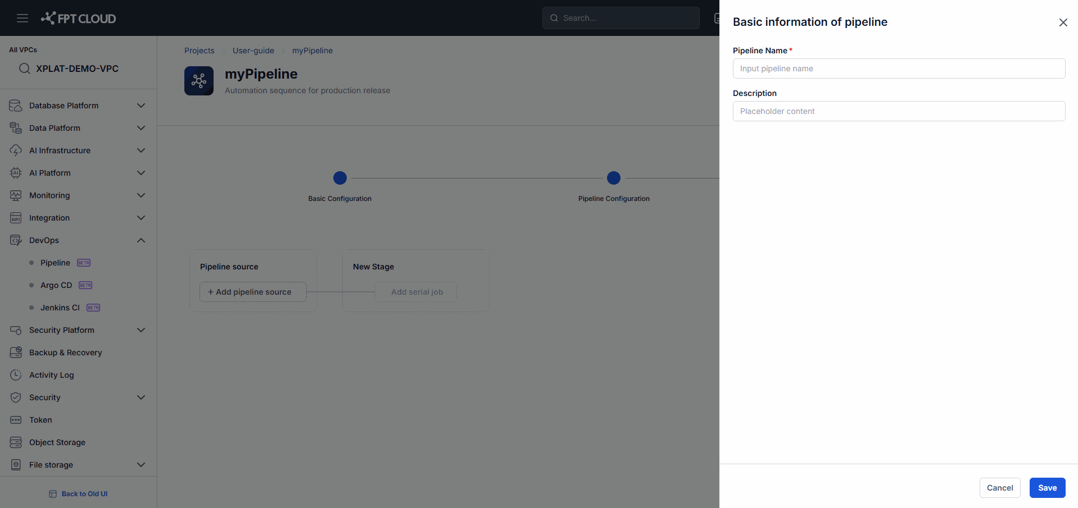Click the File storage icon
The width and height of the screenshot is (1078, 508).
16,465
